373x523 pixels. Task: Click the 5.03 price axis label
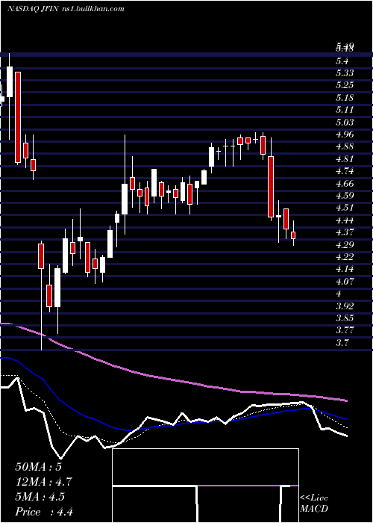pyautogui.click(x=345, y=122)
